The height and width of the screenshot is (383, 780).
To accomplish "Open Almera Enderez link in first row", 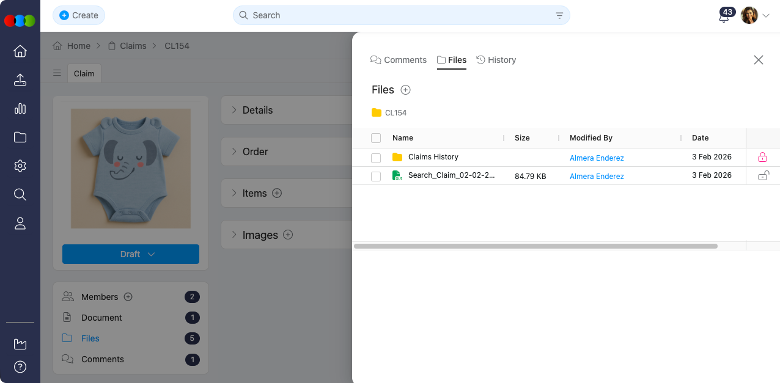I will pyautogui.click(x=597, y=158).
